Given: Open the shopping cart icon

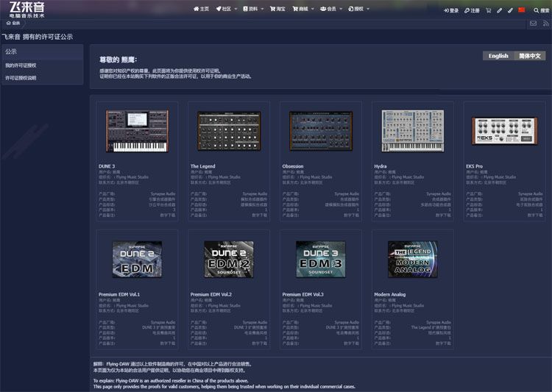Looking at the screenshot, I should pyautogui.click(x=488, y=10).
